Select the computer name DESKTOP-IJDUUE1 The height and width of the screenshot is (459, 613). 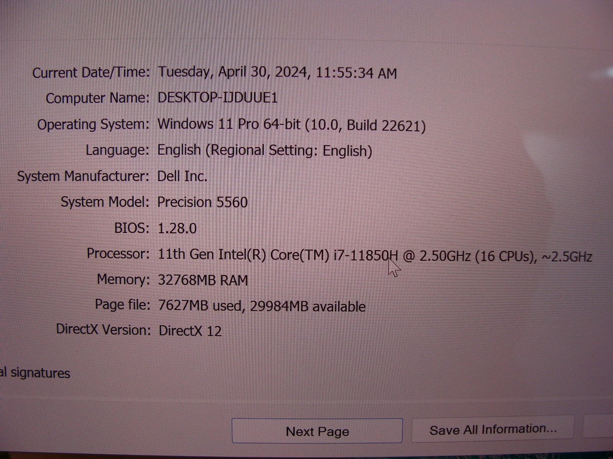click(x=217, y=98)
